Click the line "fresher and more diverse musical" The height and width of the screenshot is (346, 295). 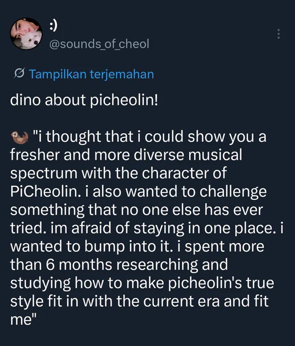pos(126,155)
